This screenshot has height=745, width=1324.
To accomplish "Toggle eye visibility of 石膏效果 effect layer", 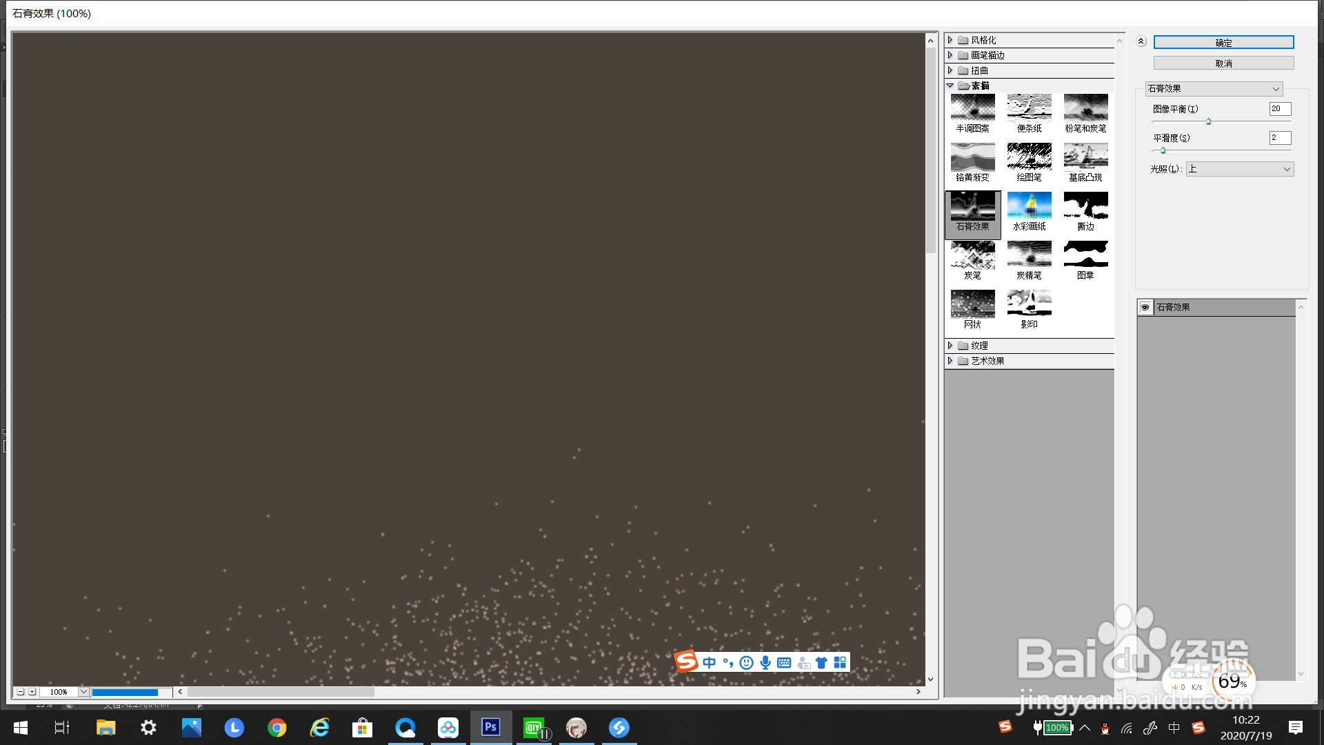I will (1145, 307).
